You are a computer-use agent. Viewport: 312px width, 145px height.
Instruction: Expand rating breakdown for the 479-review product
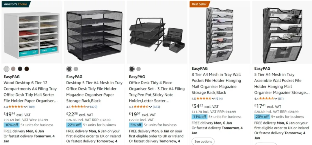coord(88,107)
